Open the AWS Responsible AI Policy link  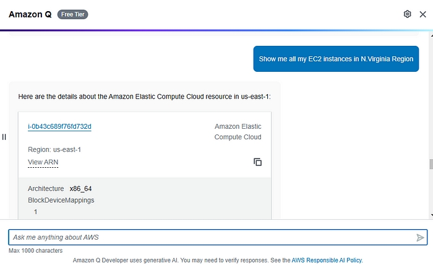(x=327, y=261)
